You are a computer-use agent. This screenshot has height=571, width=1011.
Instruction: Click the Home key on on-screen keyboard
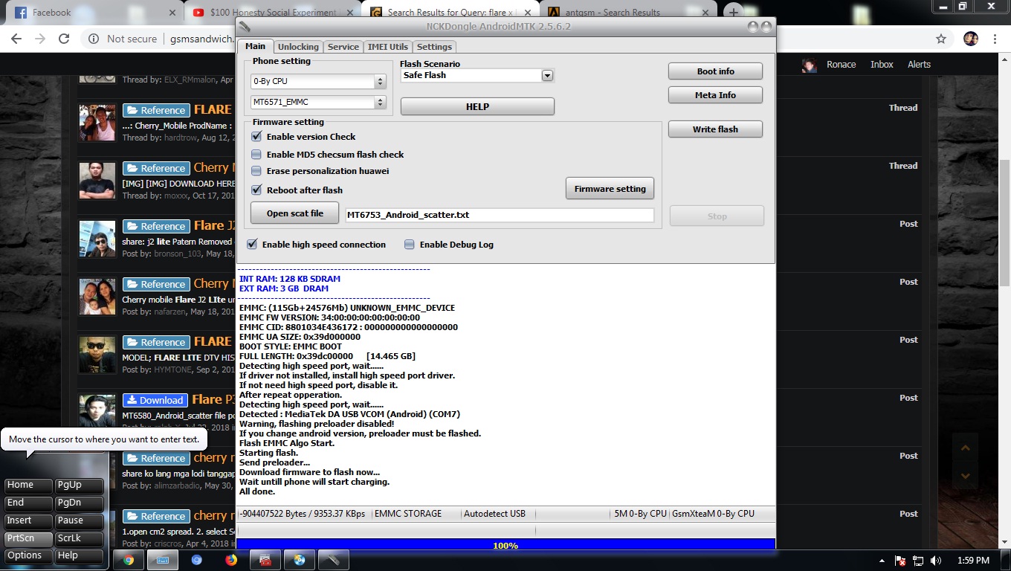click(x=28, y=485)
